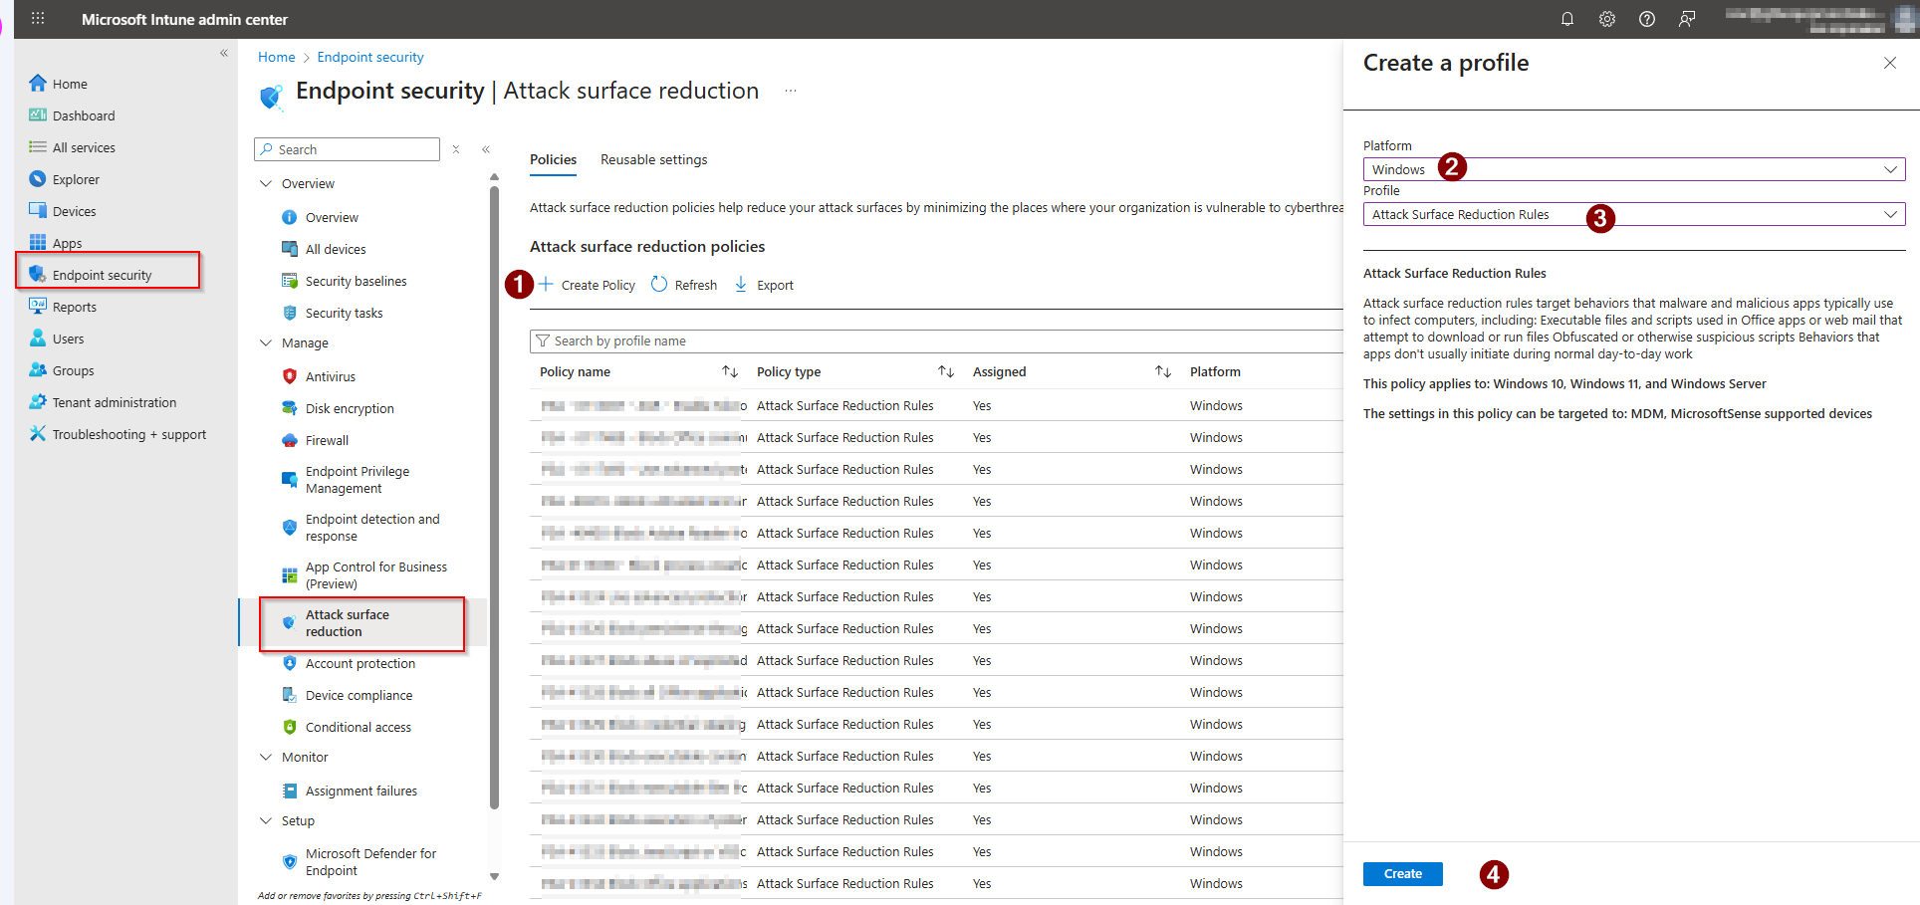Click the Firewall icon
The height and width of the screenshot is (905, 1920).
[x=290, y=440]
